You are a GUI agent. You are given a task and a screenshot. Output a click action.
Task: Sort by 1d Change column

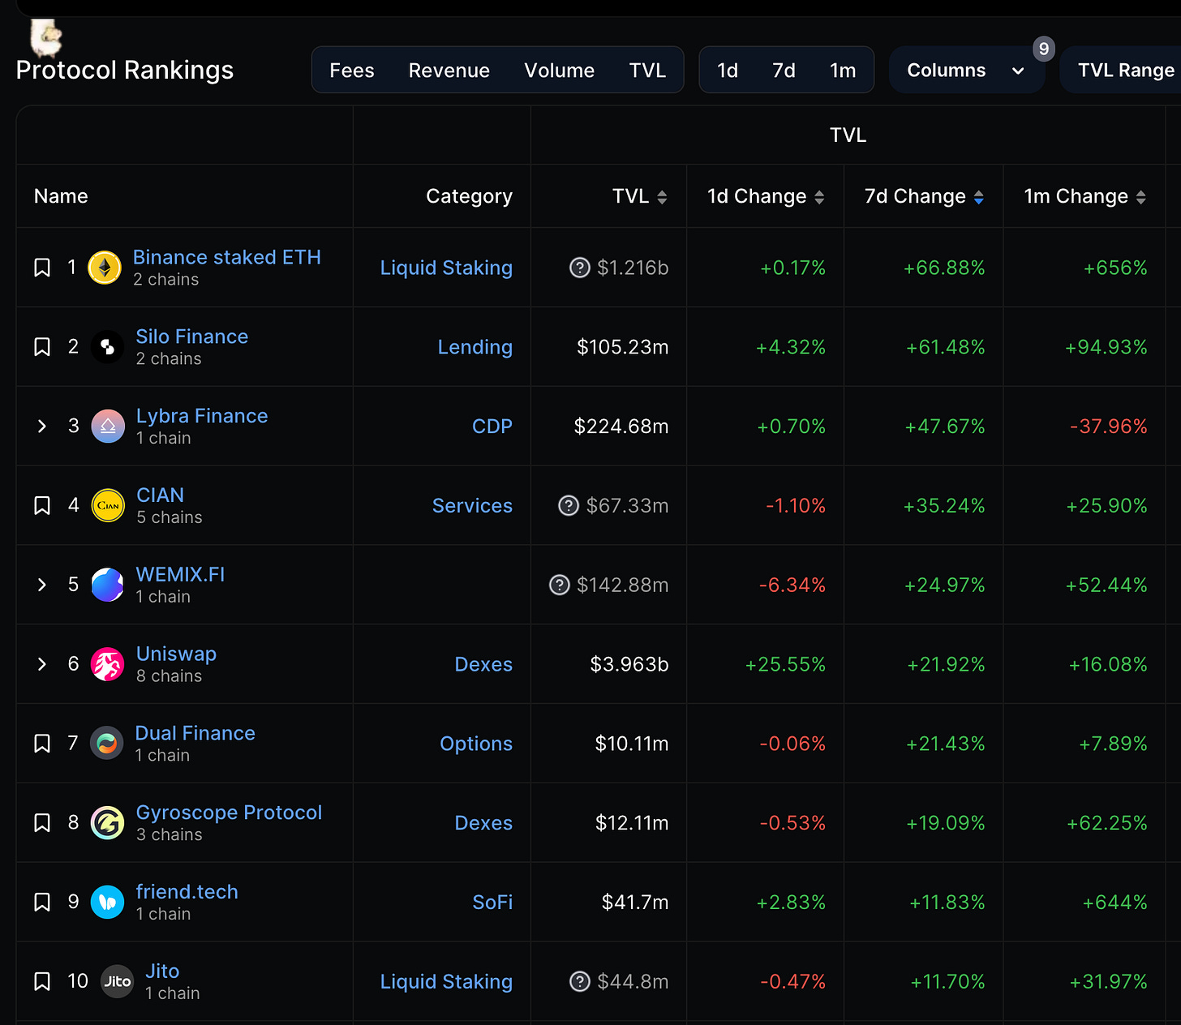(x=819, y=197)
